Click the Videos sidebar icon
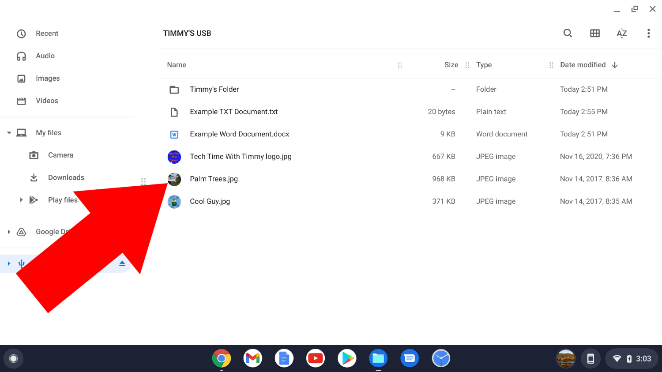 point(21,101)
